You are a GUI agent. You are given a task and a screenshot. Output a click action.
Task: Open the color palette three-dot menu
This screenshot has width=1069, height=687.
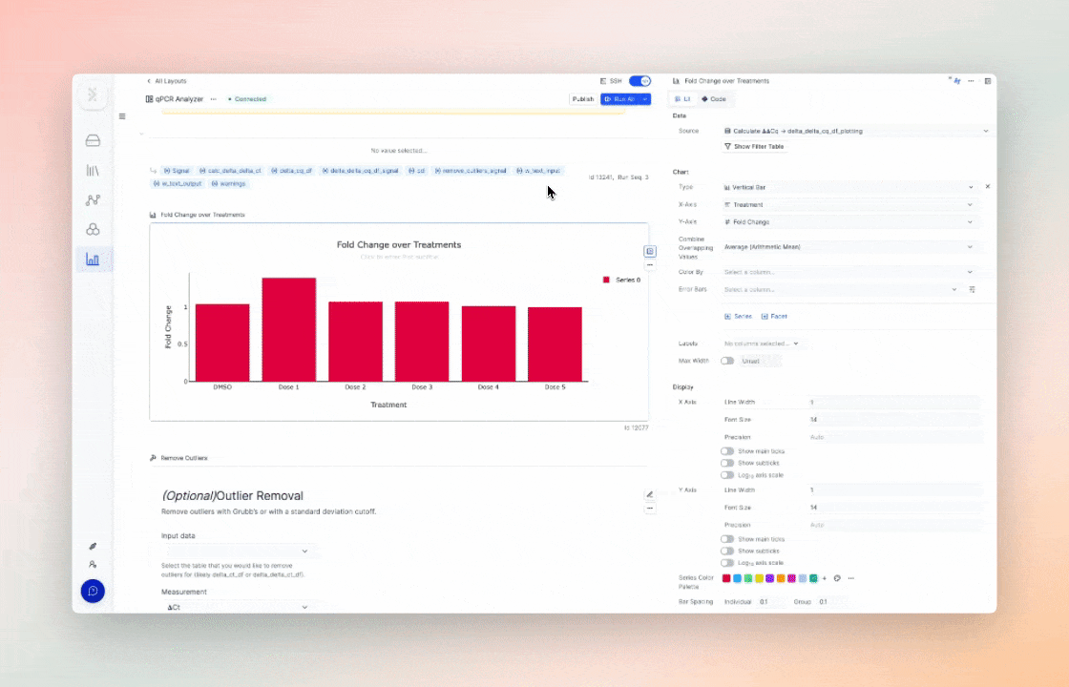click(850, 578)
